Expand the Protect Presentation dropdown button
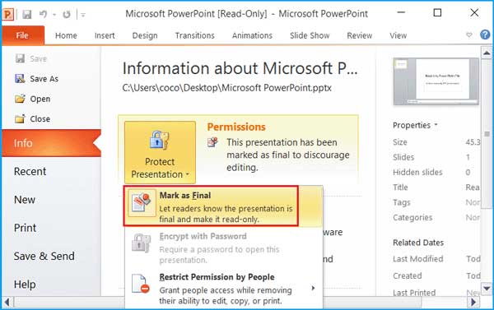Screen dimensions: 494x310 click(x=160, y=152)
